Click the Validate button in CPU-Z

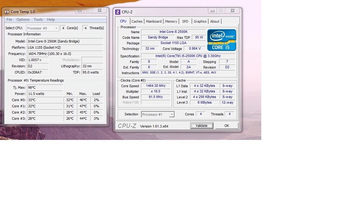(202, 126)
